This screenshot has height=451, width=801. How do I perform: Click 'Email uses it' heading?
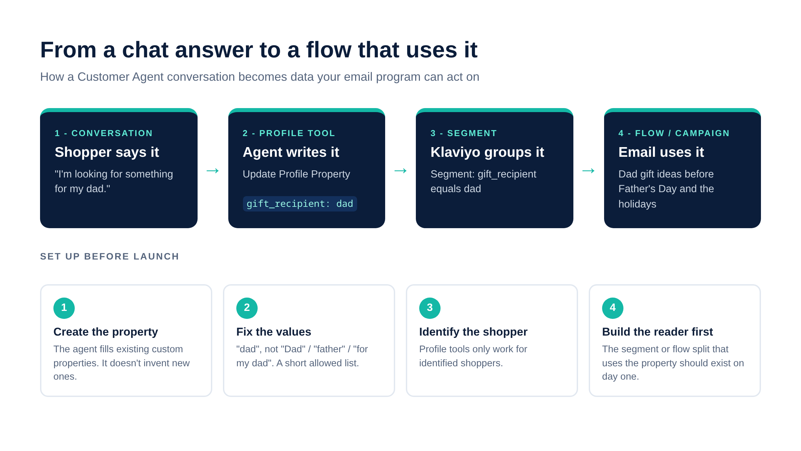(661, 152)
